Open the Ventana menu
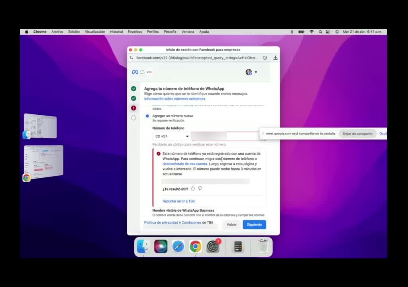 point(188,31)
